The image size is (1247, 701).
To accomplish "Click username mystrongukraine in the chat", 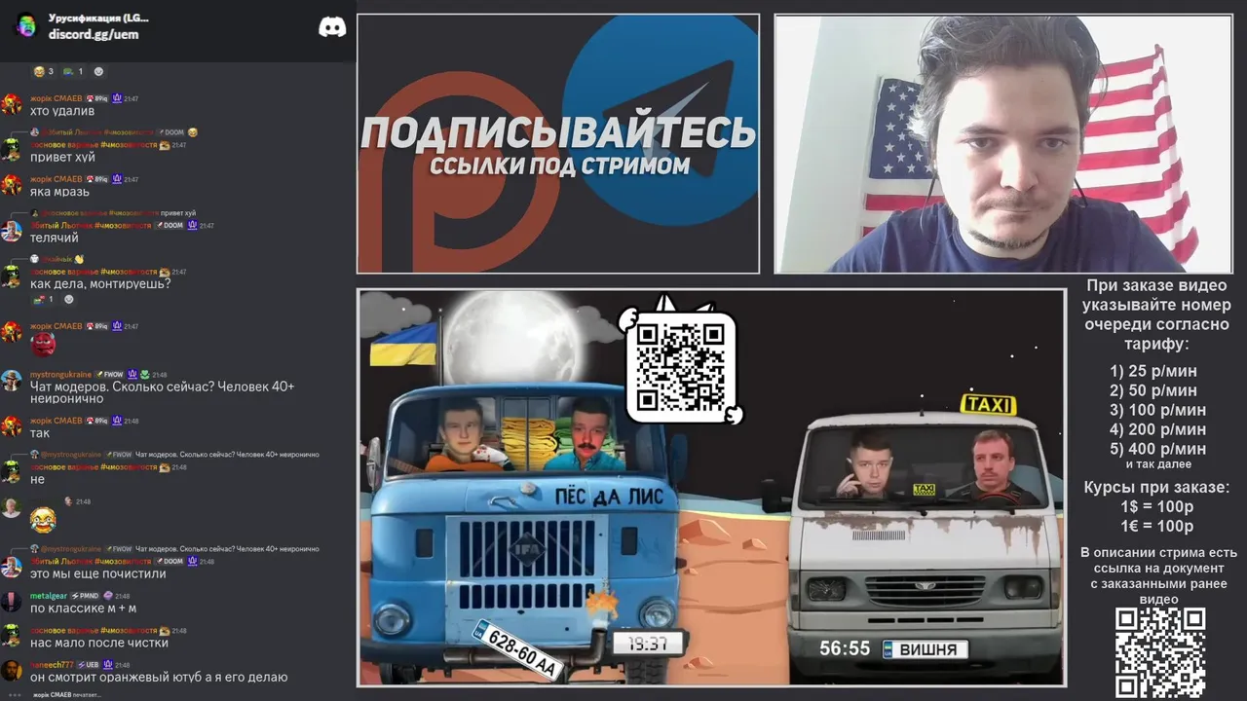I will click(60, 374).
